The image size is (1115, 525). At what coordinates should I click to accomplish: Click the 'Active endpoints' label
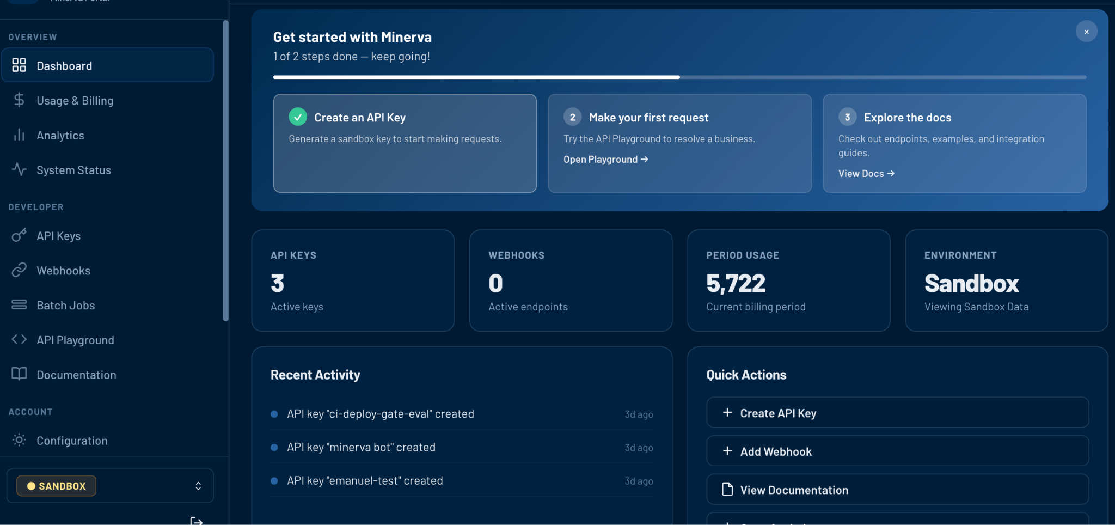(528, 307)
